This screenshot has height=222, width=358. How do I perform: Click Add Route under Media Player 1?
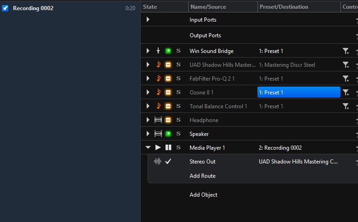203,176
